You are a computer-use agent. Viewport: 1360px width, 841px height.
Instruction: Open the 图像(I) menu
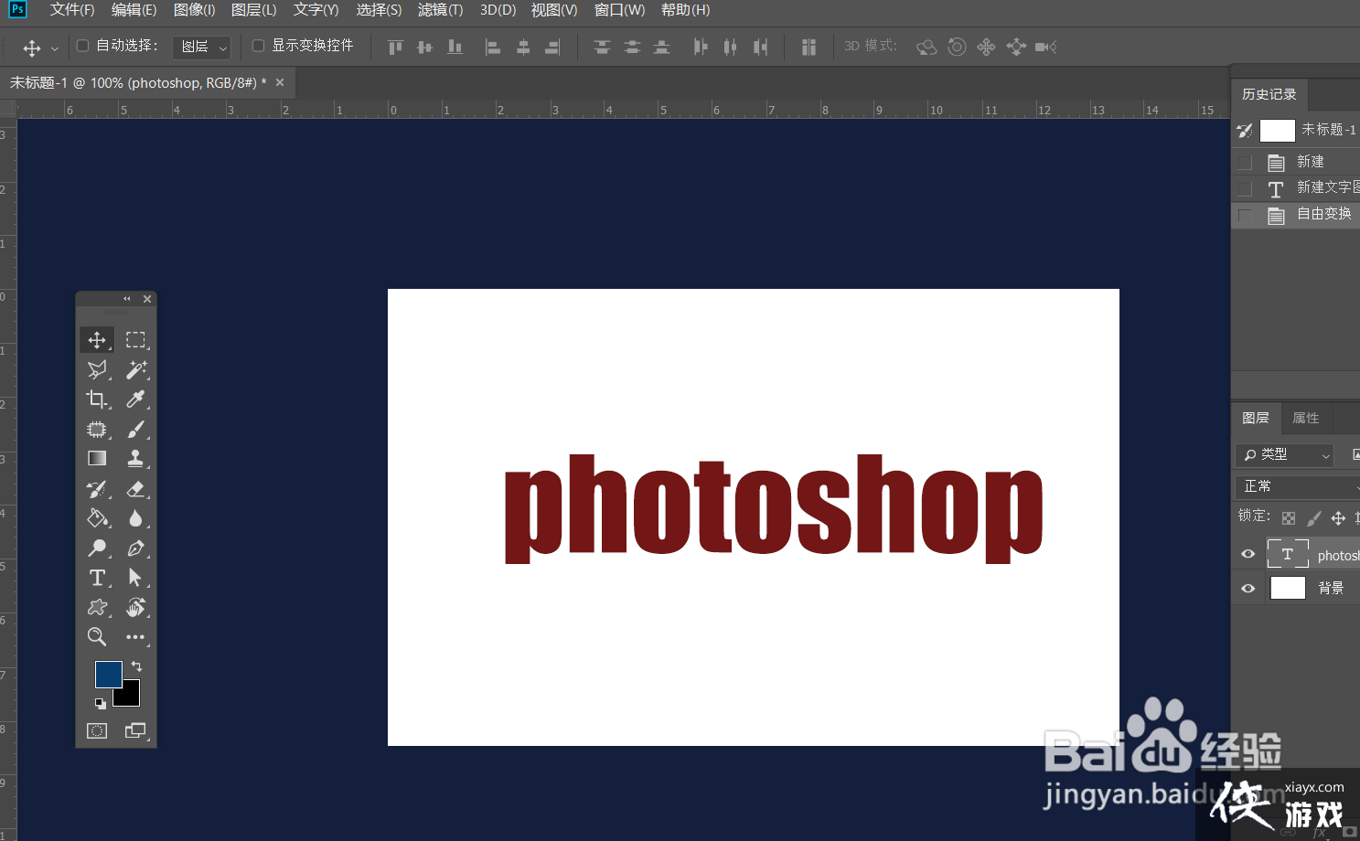click(194, 10)
